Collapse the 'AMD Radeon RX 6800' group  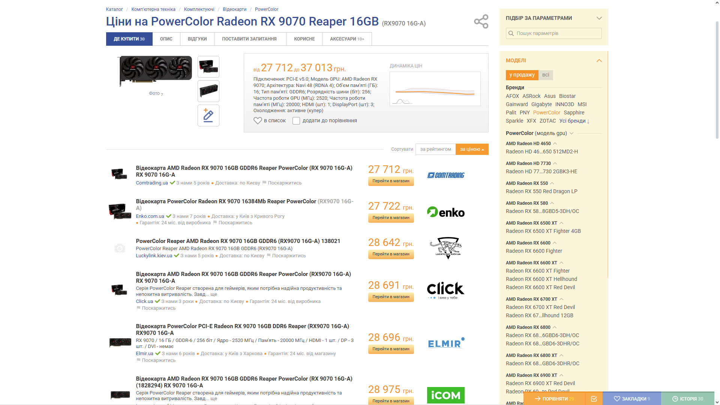(x=555, y=327)
